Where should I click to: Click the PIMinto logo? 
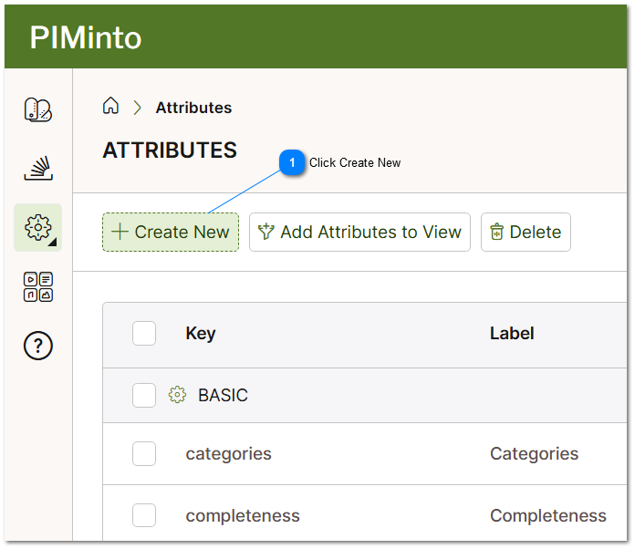point(86,37)
